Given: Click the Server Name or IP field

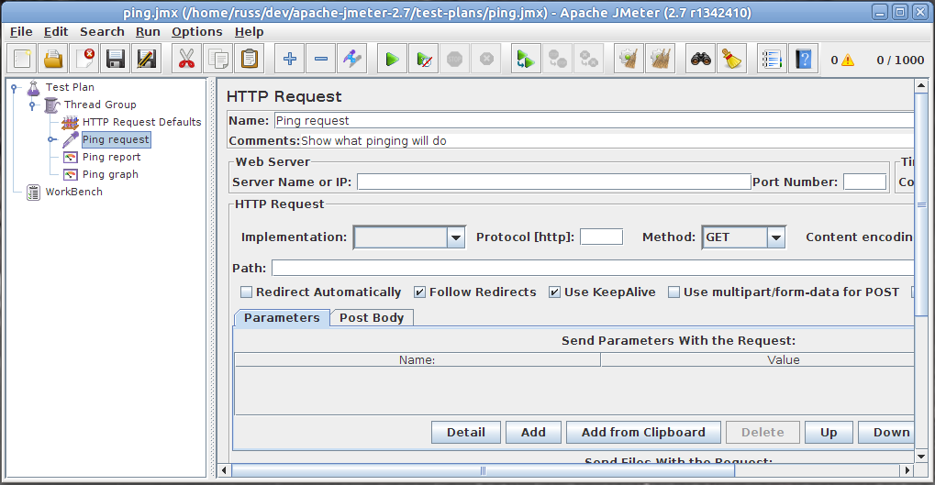Looking at the screenshot, I should point(553,182).
